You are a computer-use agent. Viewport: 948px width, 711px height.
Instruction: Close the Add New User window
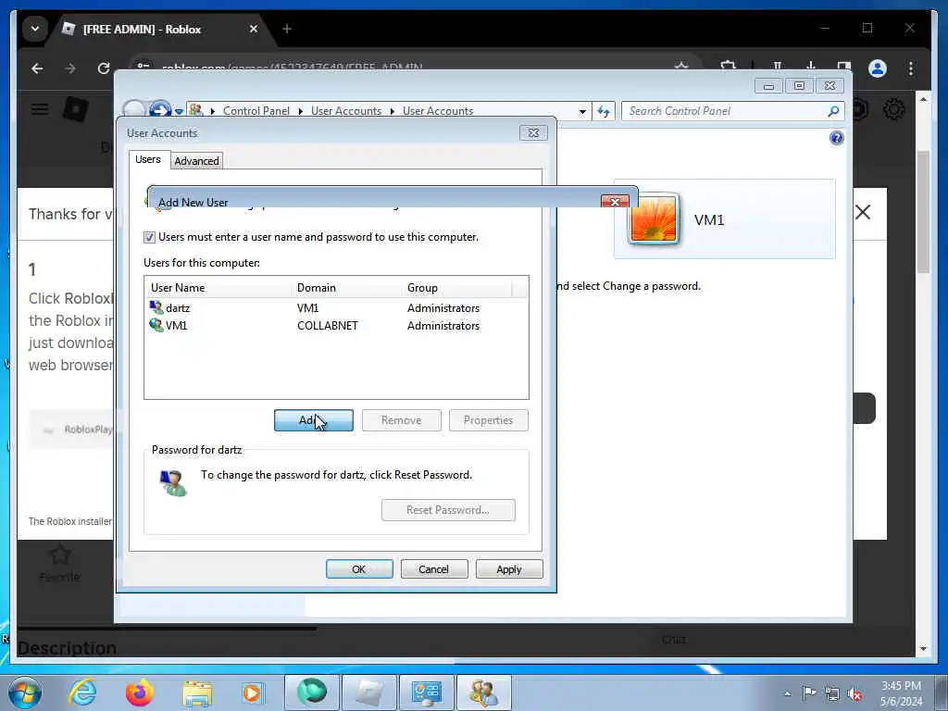615,202
